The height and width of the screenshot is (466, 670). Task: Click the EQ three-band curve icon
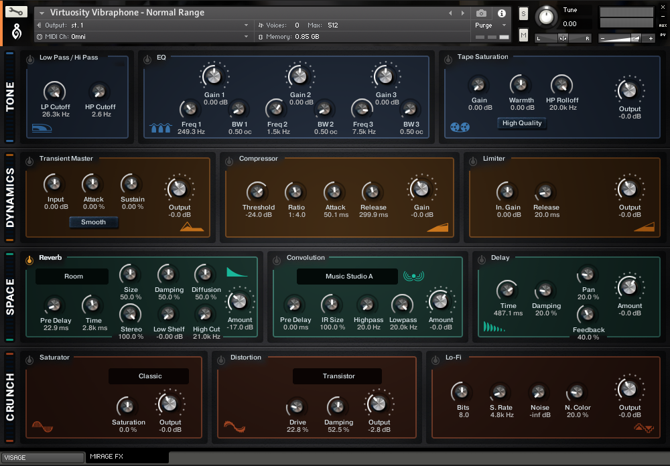tap(161, 128)
